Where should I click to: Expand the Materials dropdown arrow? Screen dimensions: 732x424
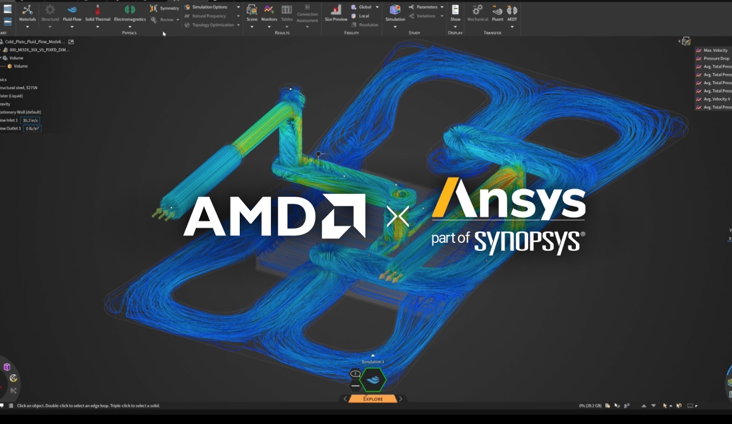pyautogui.click(x=27, y=27)
